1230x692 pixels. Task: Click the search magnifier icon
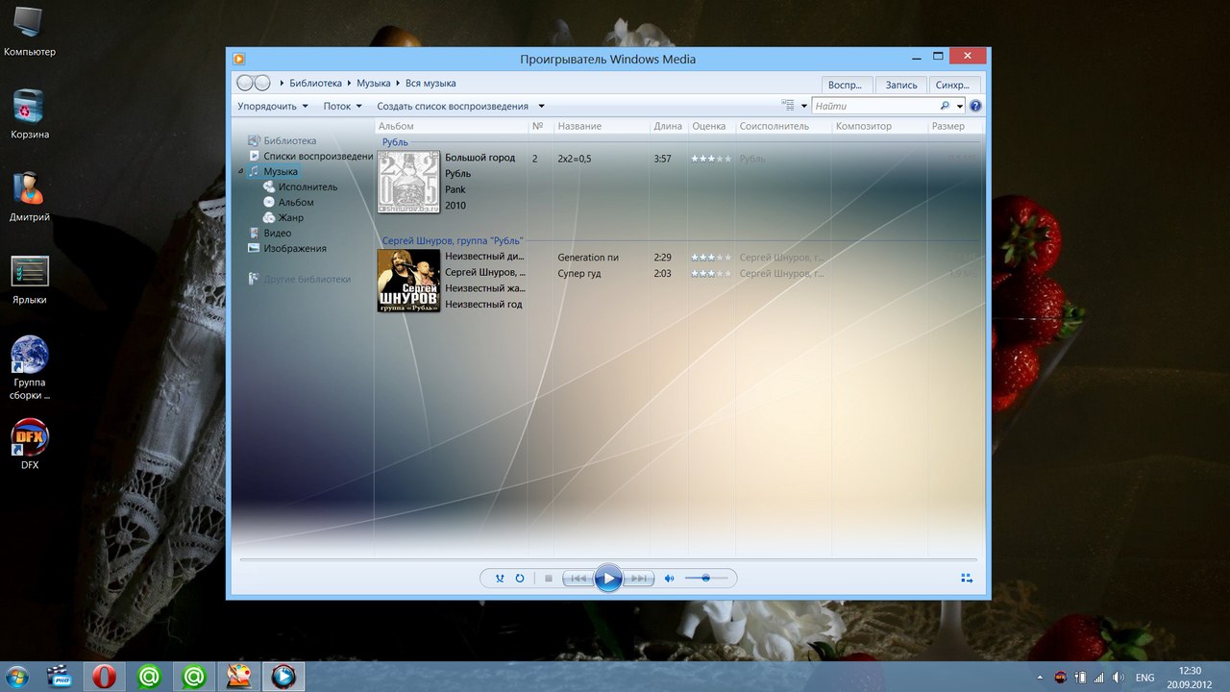(x=945, y=107)
